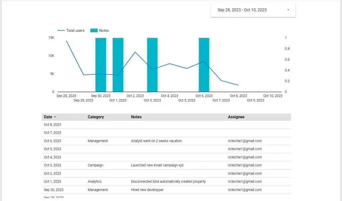Select 'Disconnected GA4 automatically created property' note
Viewport: 342px width, 201px height.
[168, 182]
